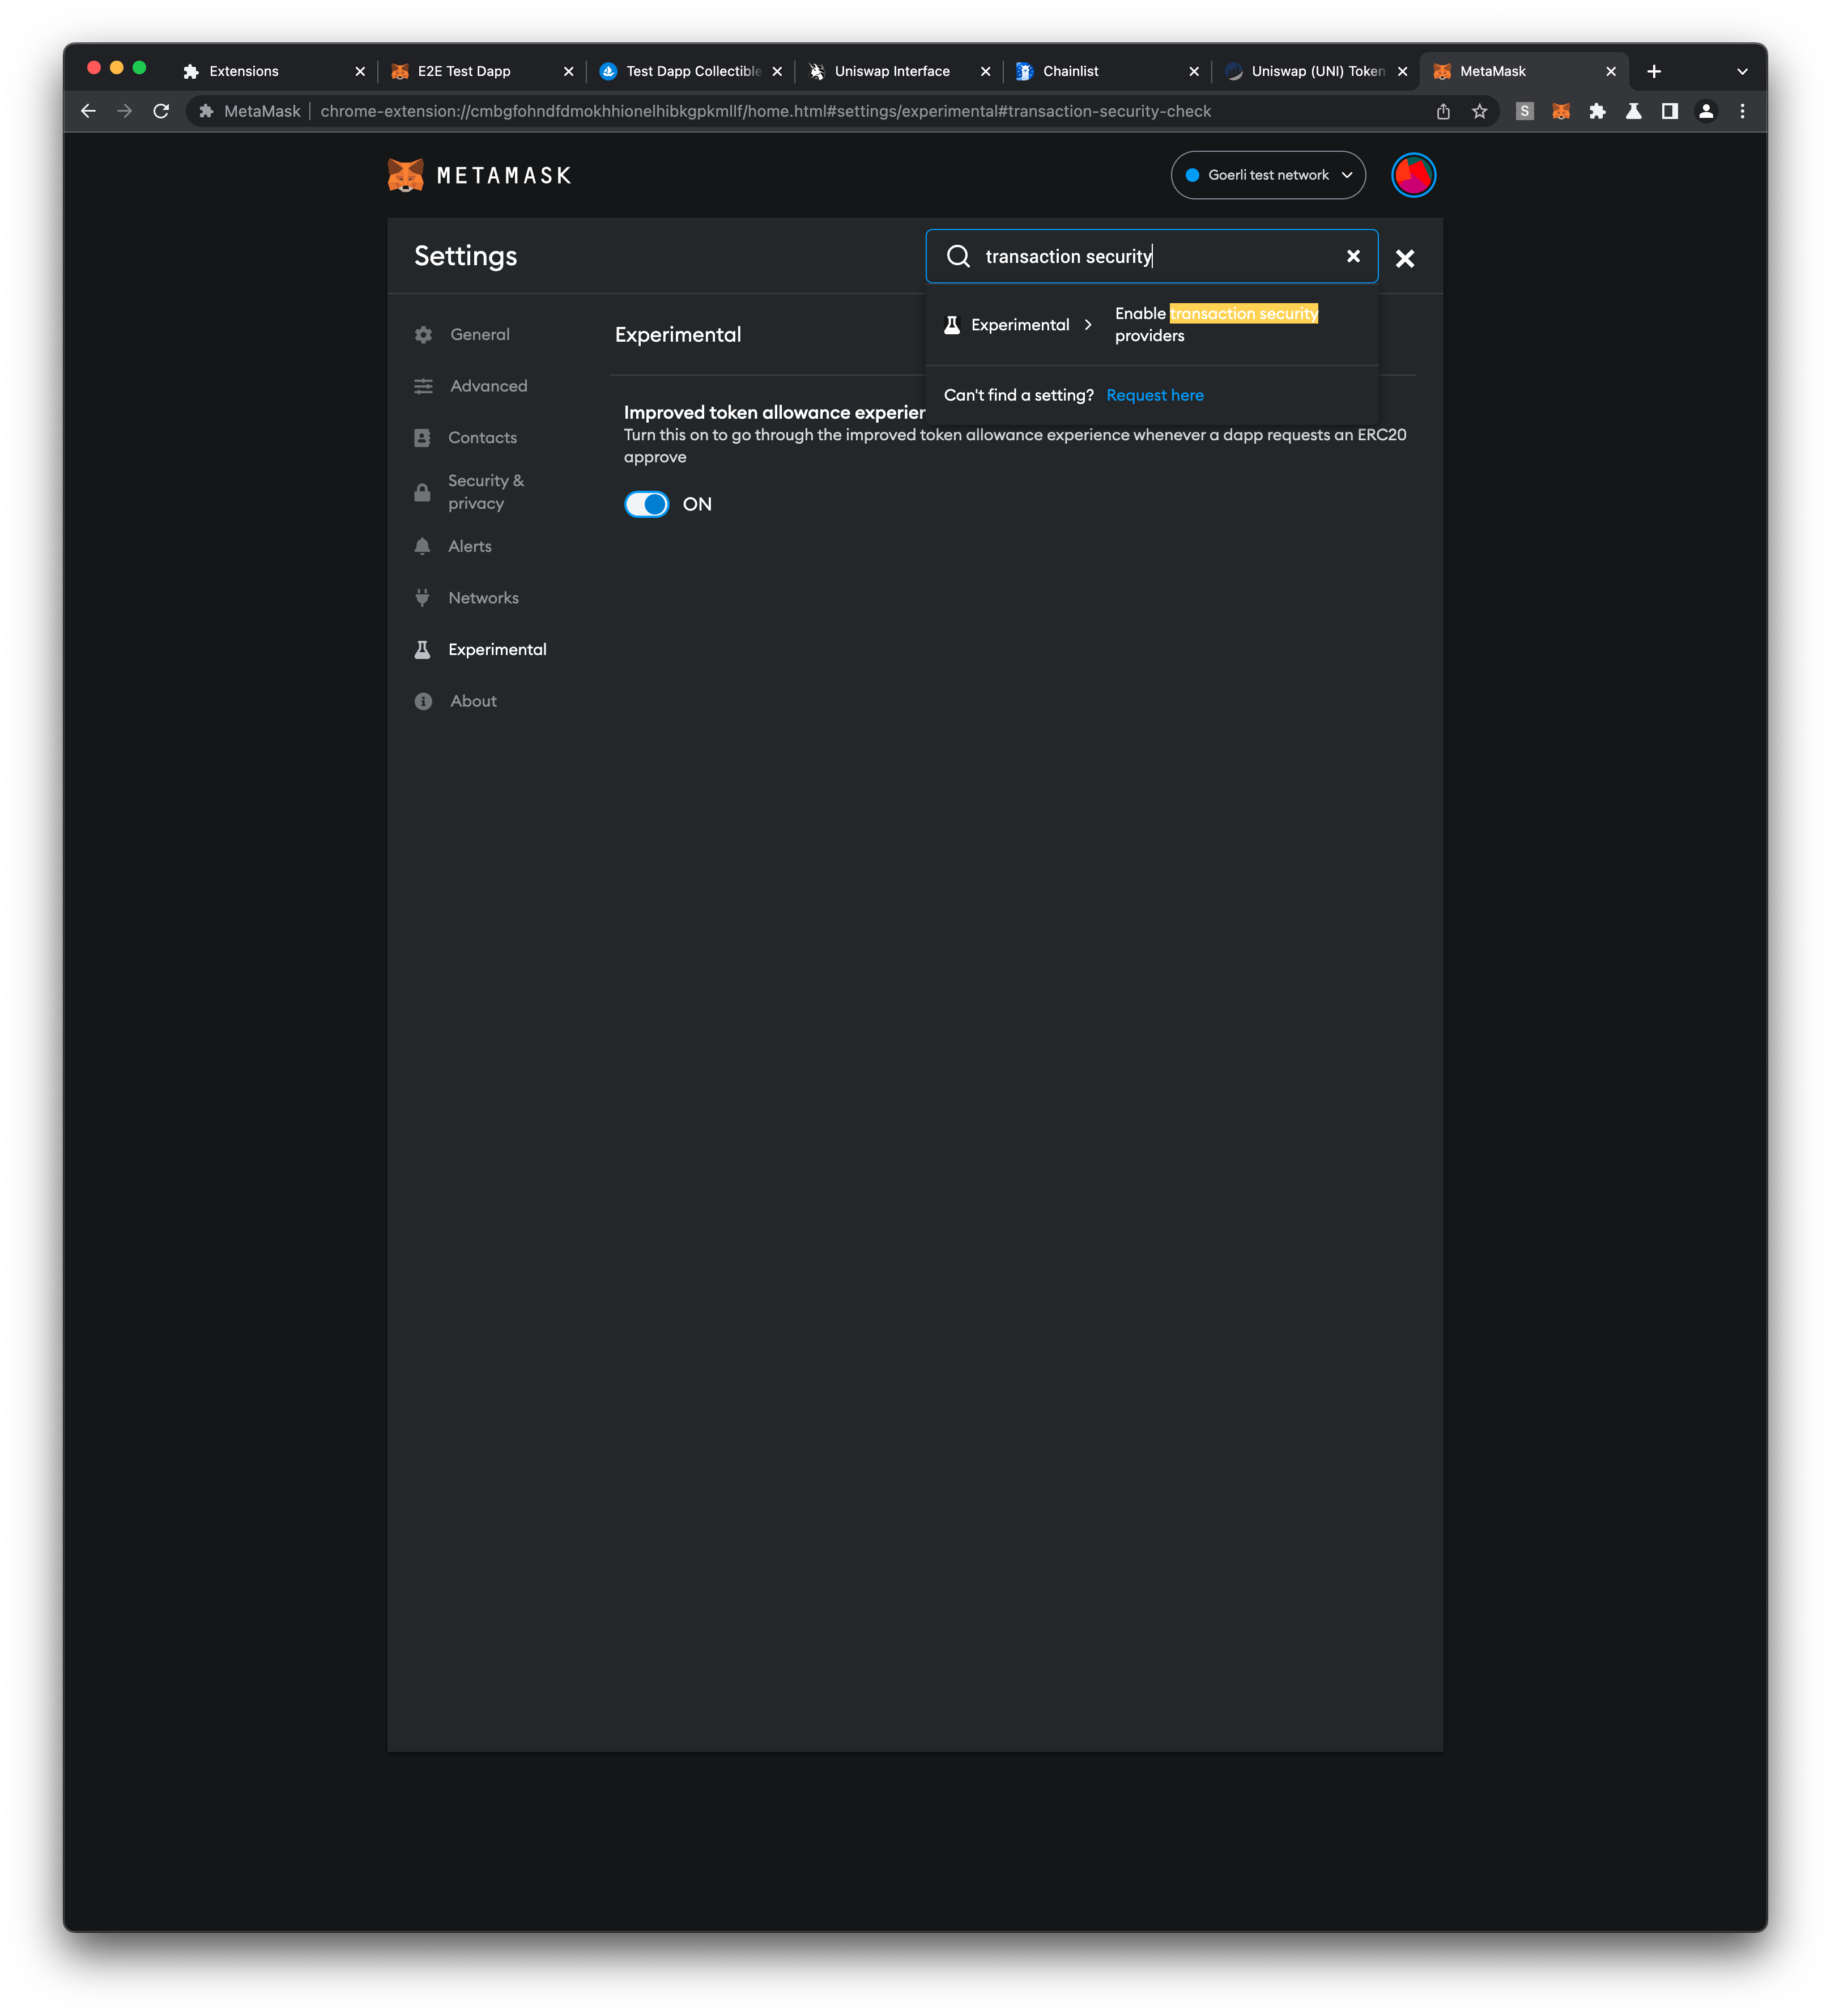Bookmark this page with the star
Viewport: 1831px width, 2016px height.
click(x=1479, y=111)
